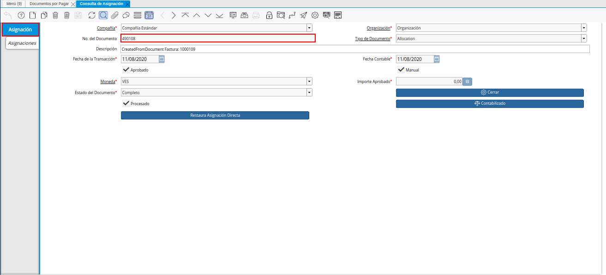Select the Asignaciones side tab
606x275 pixels.
22,43
